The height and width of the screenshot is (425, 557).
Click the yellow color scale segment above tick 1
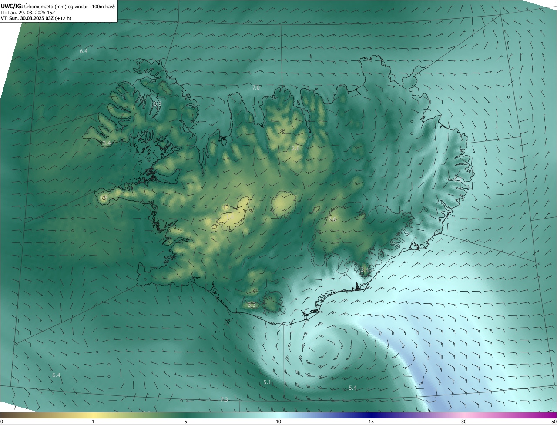point(93,415)
